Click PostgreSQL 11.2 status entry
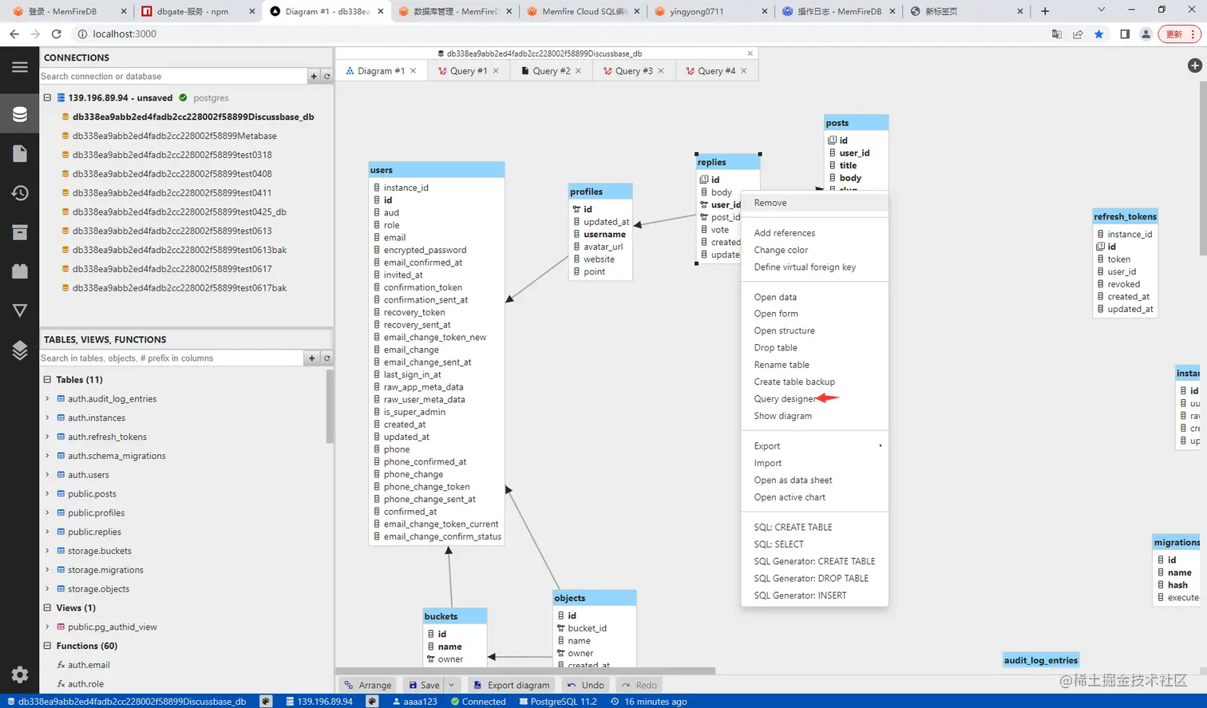Image resolution: width=1207 pixels, height=708 pixels. click(557, 702)
